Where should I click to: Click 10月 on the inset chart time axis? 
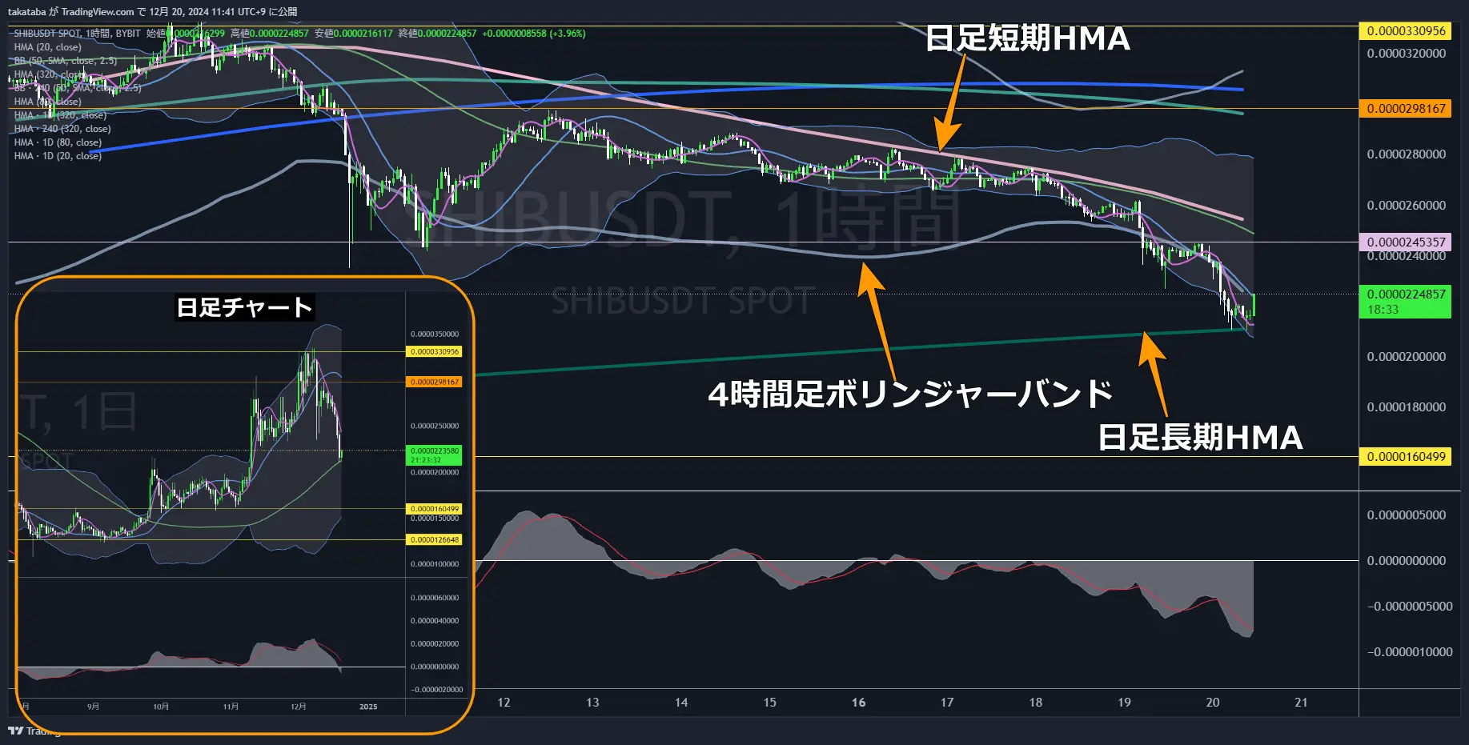tap(161, 707)
